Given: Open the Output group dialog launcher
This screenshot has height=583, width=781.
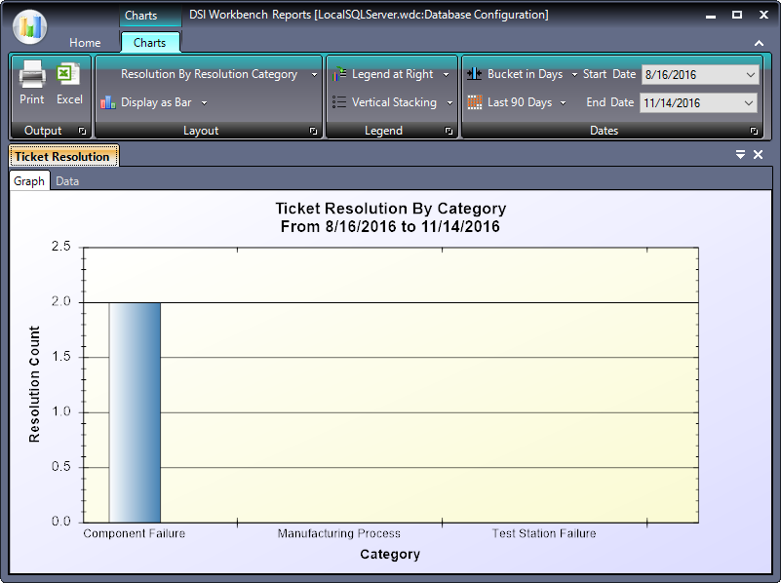Looking at the screenshot, I should coord(82,131).
